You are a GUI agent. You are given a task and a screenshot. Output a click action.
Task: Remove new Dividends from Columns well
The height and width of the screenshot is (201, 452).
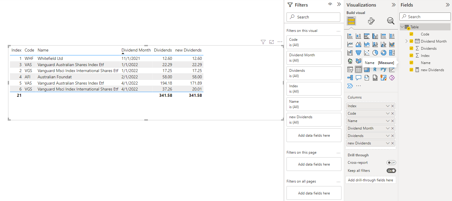(393, 143)
